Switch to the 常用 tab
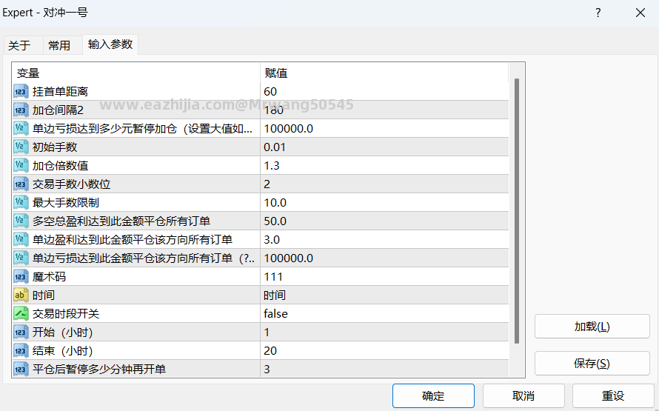The width and height of the screenshot is (659, 411). (x=59, y=45)
